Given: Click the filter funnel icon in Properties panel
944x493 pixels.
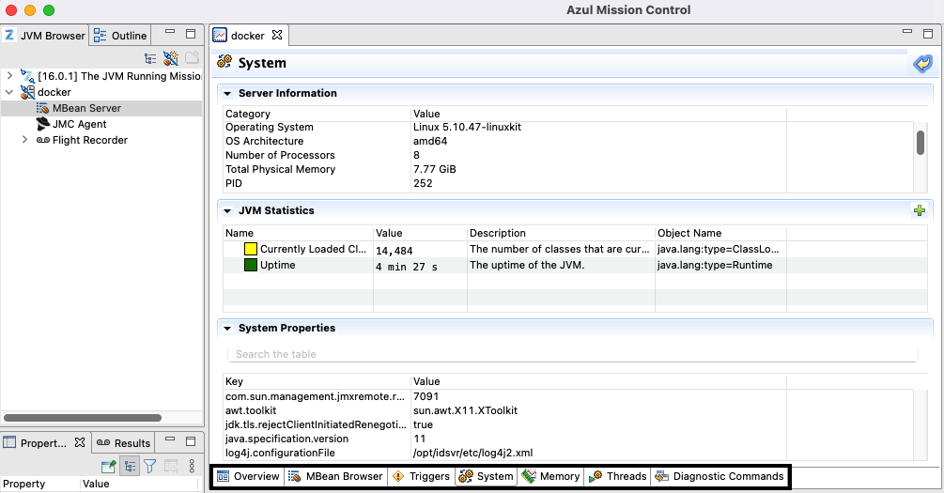Looking at the screenshot, I should 149,465.
